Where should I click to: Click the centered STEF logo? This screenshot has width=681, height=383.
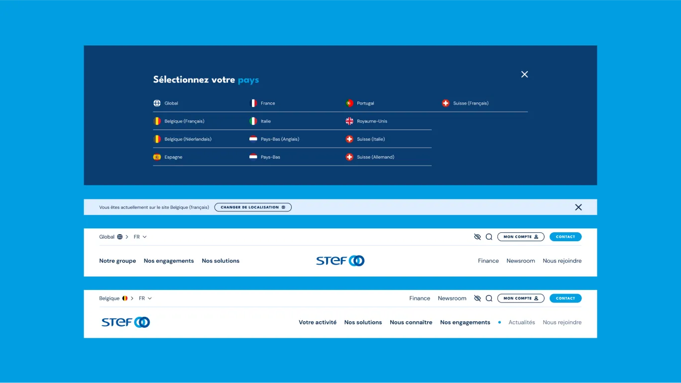point(340,261)
